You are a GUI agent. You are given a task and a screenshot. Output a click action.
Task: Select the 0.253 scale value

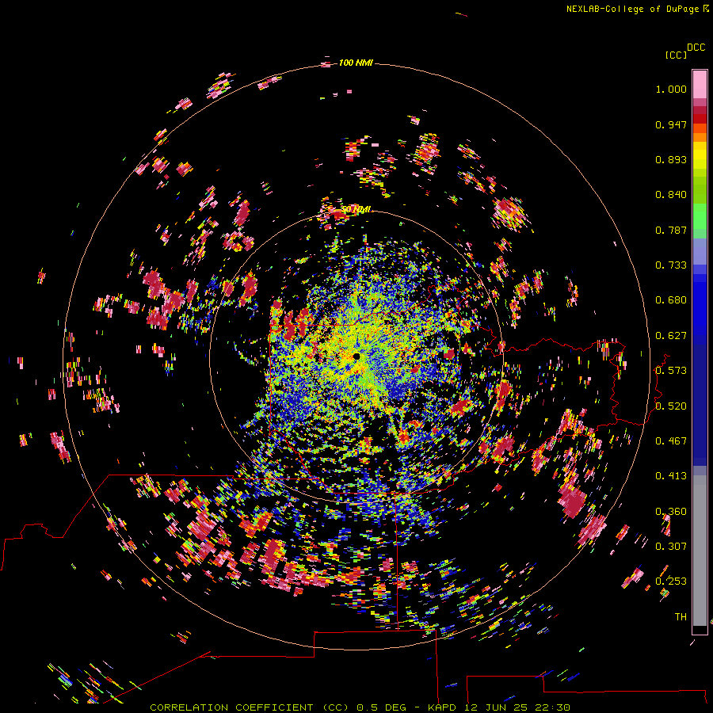tap(671, 581)
